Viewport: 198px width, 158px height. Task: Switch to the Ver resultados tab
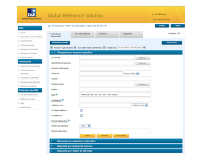(83, 34)
